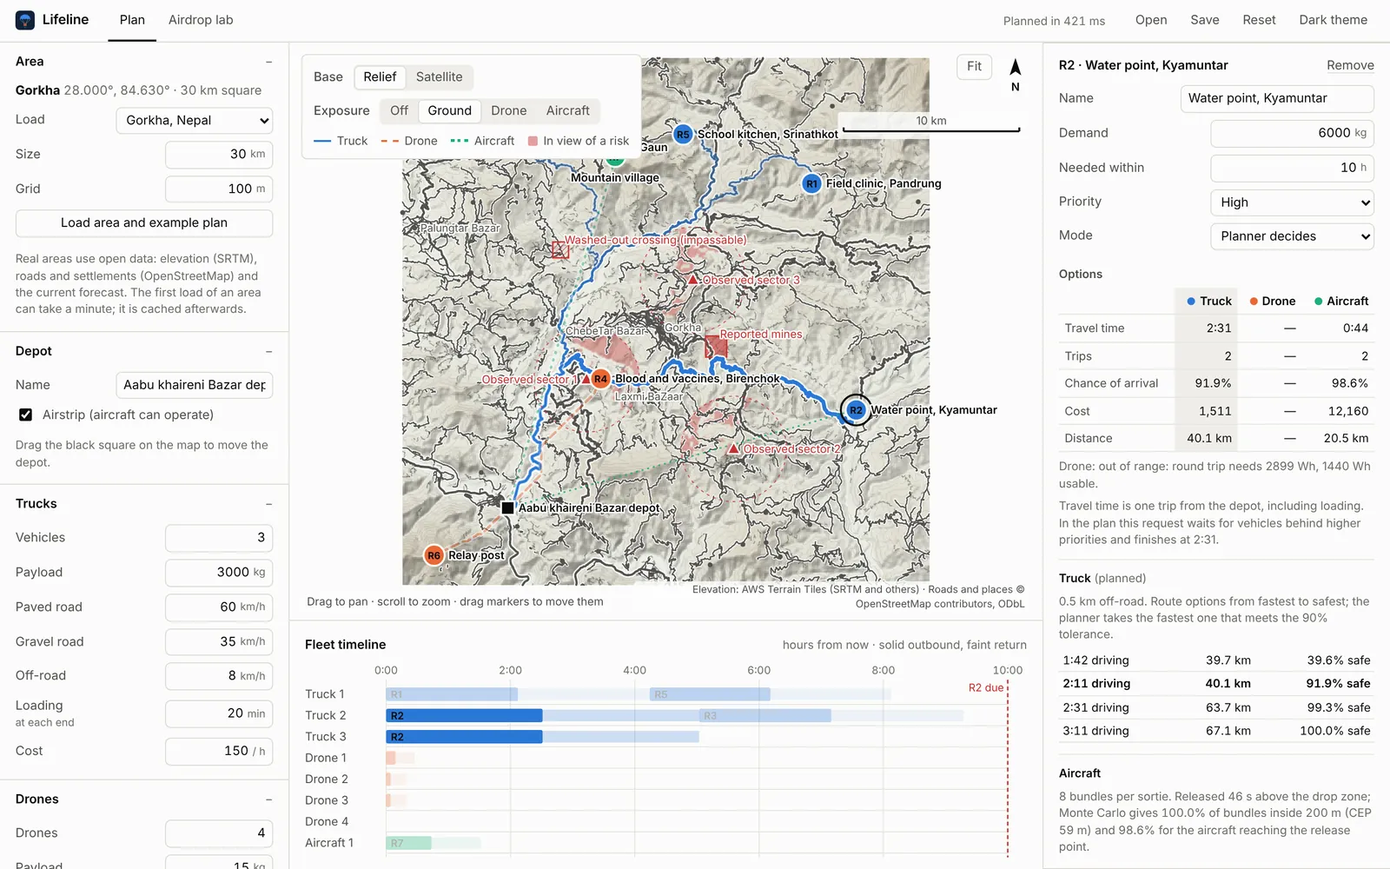Click the Demand input field
This screenshot has width=1390, height=869.
1292,133
